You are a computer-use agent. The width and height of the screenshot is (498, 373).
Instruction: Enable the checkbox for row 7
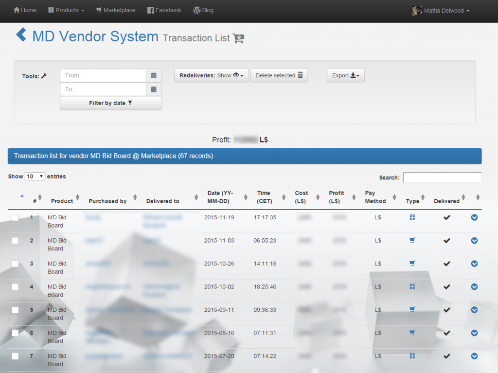point(15,356)
